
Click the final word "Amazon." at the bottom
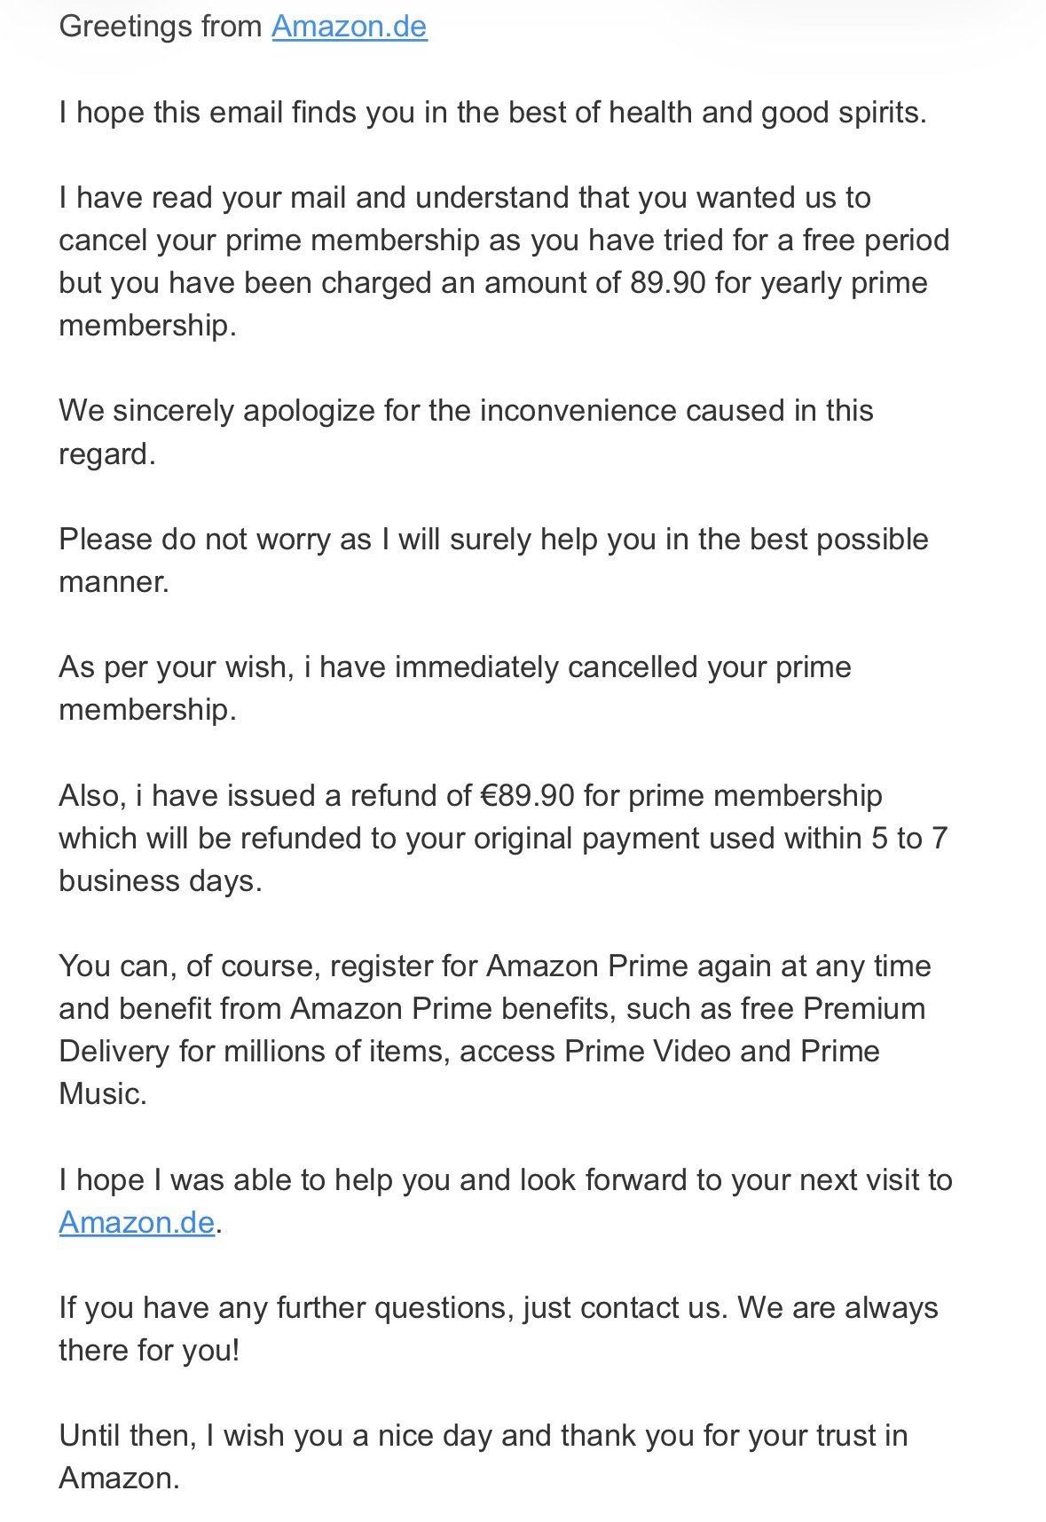tap(119, 1479)
